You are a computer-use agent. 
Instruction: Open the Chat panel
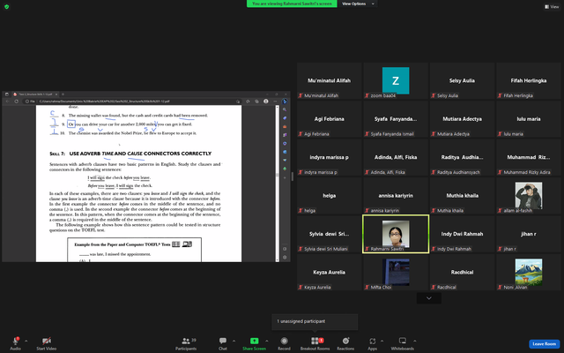(223, 343)
